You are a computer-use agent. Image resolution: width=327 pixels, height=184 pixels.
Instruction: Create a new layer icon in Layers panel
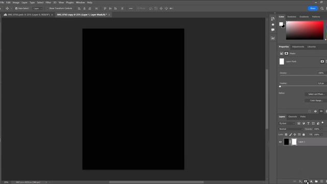[x=321, y=181]
